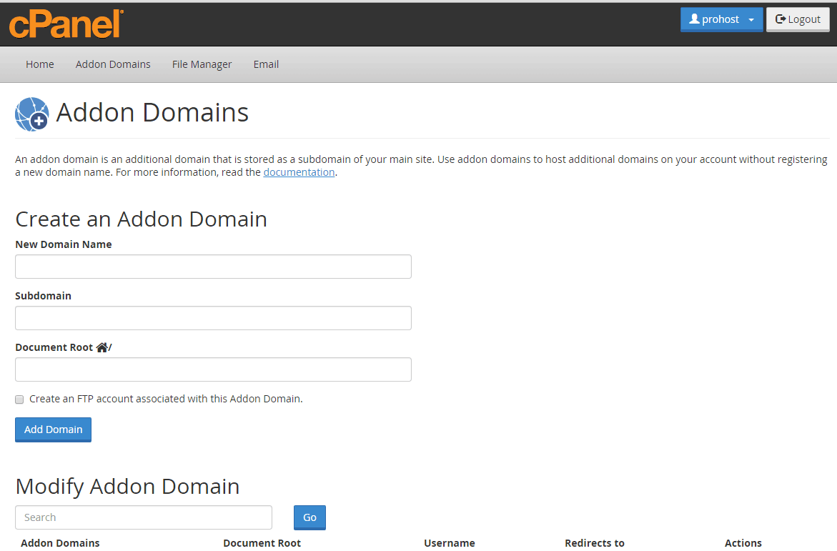Open the Username column header dropdown area
The height and width of the screenshot is (551, 837).
[x=449, y=543]
